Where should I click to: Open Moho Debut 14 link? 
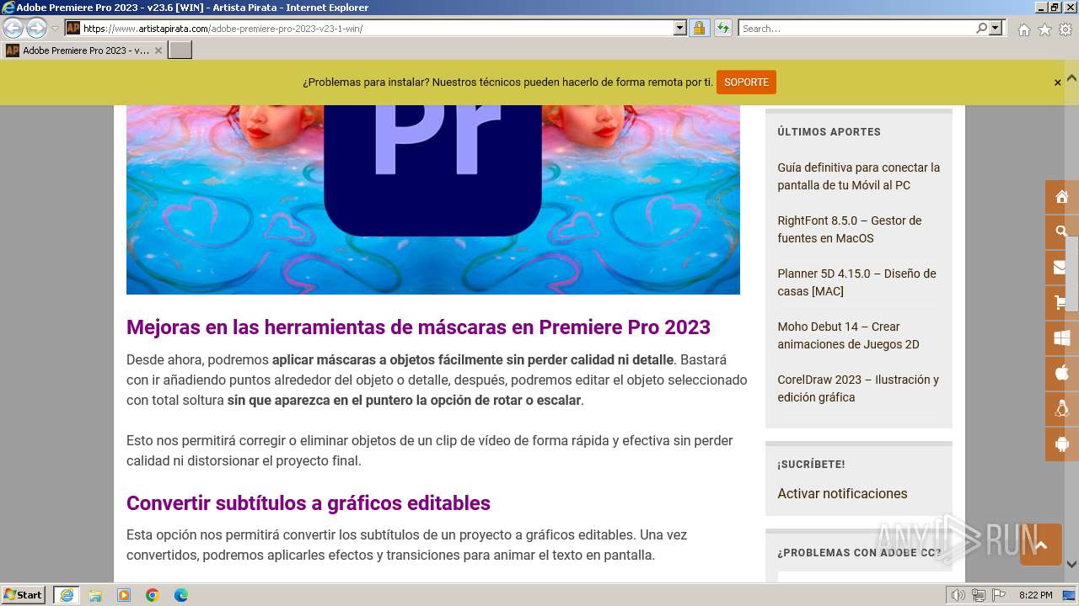(x=848, y=335)
